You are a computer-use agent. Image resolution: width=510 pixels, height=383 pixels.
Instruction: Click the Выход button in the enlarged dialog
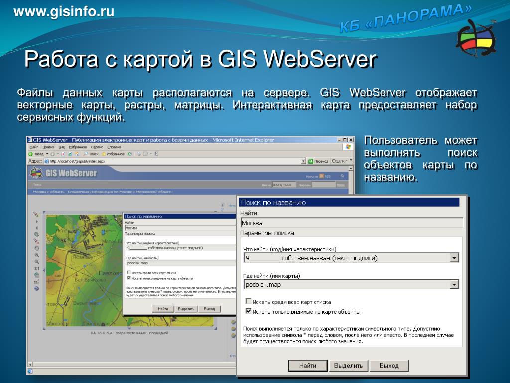(389, 366)
